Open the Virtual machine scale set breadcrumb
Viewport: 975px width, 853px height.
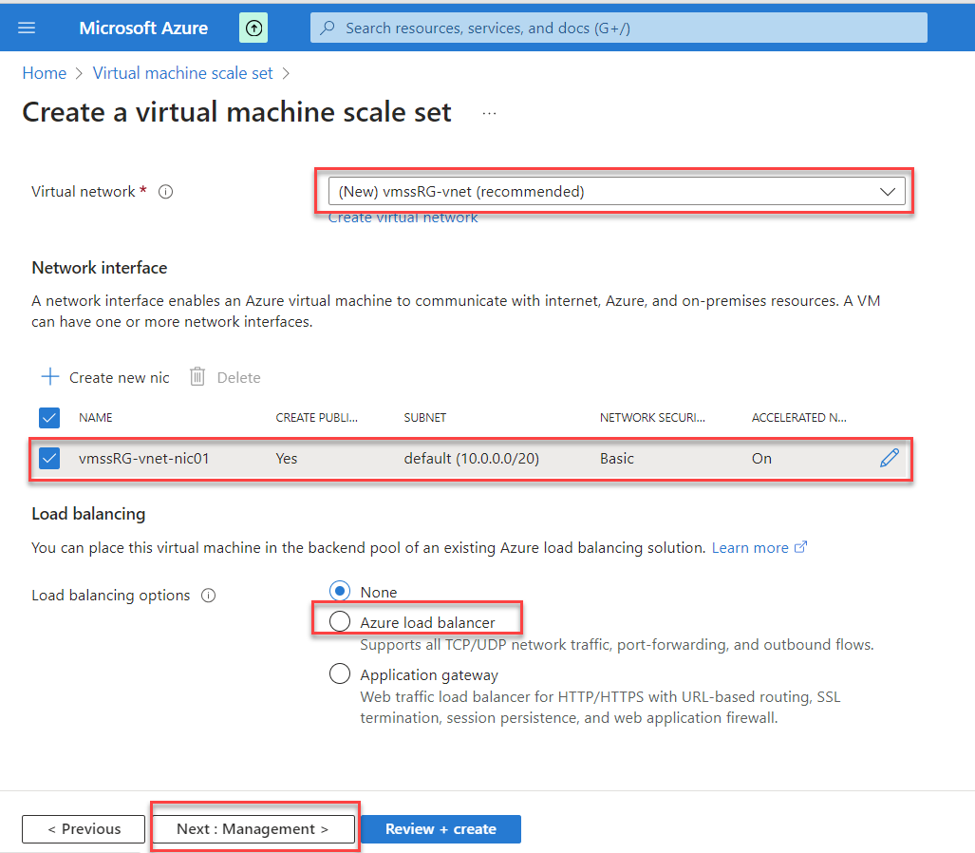pyautogui.click(x=181, y=72)
